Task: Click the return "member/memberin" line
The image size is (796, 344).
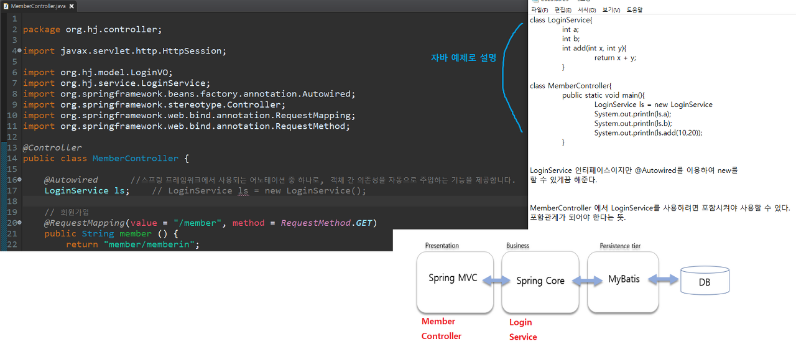Action: click(x=133, y=244)
